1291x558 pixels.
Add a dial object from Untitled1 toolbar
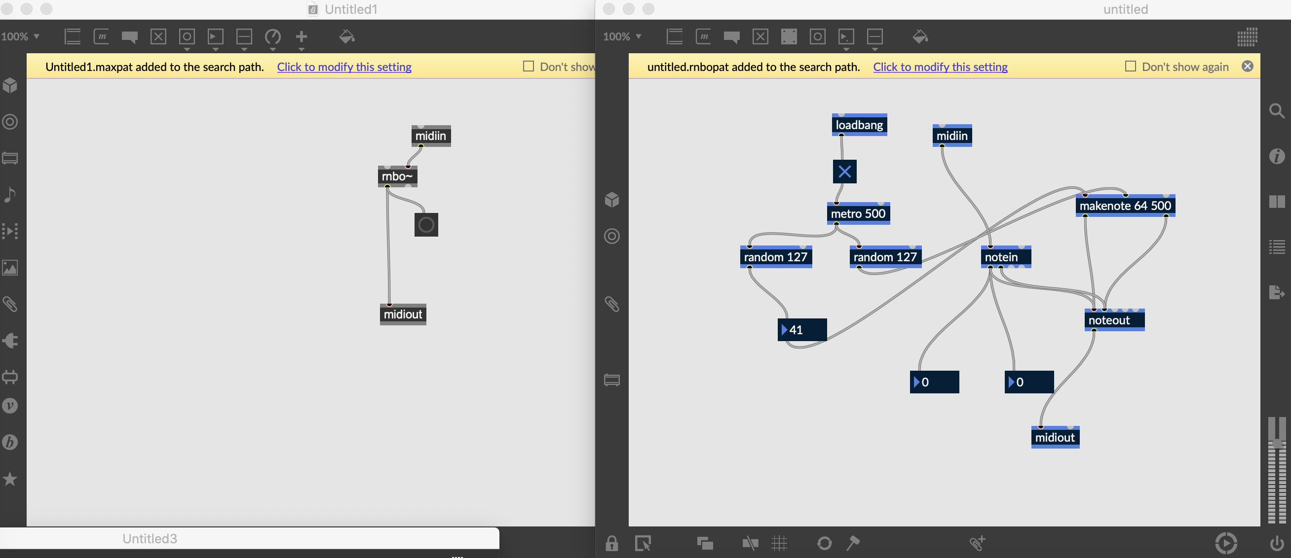272,36
